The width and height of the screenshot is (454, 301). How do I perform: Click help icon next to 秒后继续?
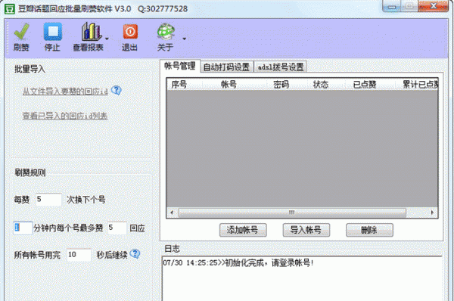[135, 254]
